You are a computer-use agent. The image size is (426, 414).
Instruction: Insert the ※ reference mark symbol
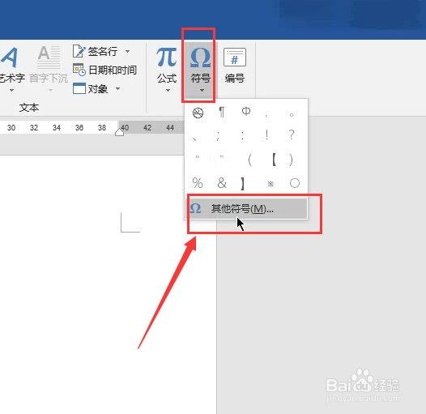coord(271,184)
